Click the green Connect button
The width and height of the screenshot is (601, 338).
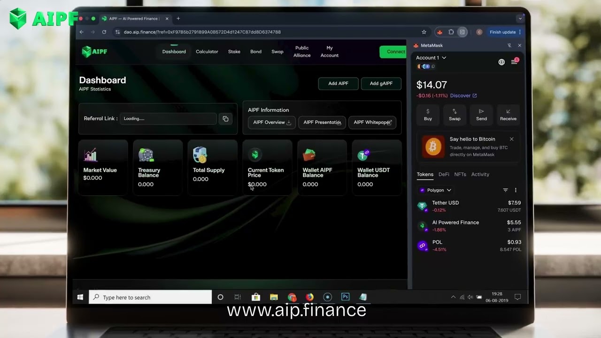[393, 52]
